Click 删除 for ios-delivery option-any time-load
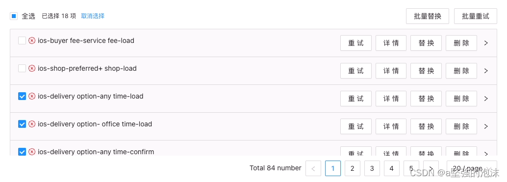Viewport: 507px width, 182px height. tap(461, 99)
